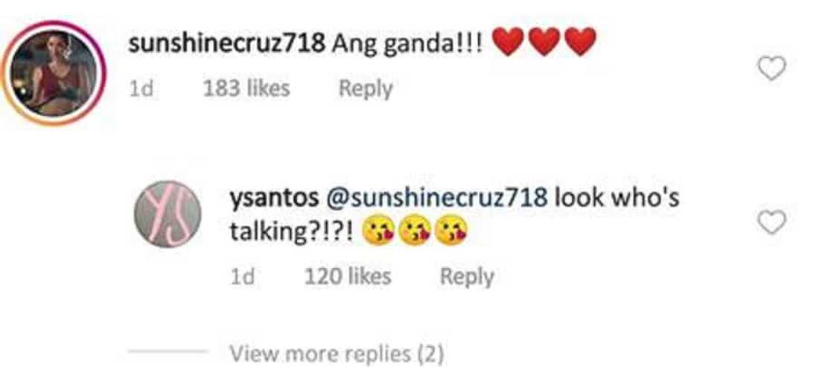
Task: Open sunshinecruz718 profile picture with story ring
Action: [54, 73]
